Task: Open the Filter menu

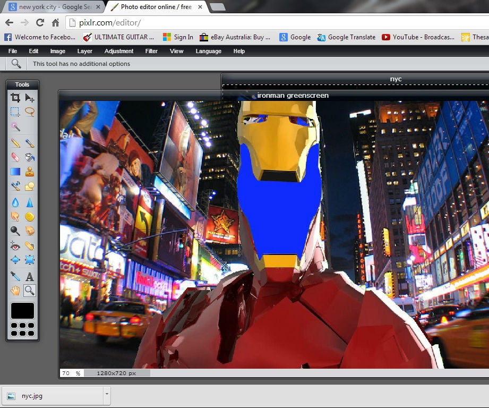Action: (151, 51)
